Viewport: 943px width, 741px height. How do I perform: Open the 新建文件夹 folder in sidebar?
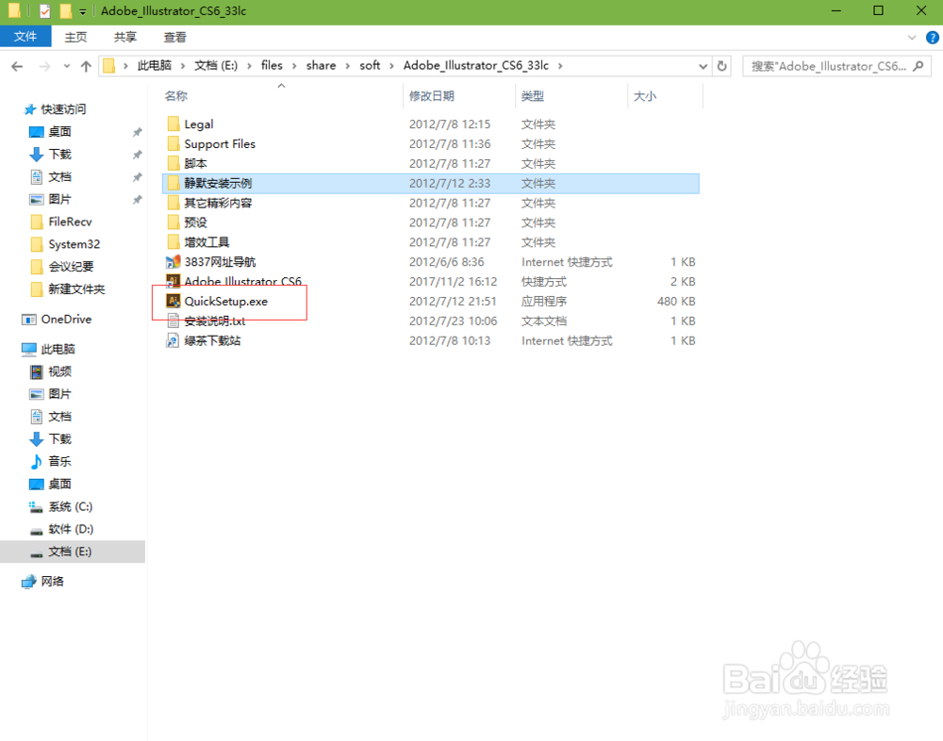[75, 289]
